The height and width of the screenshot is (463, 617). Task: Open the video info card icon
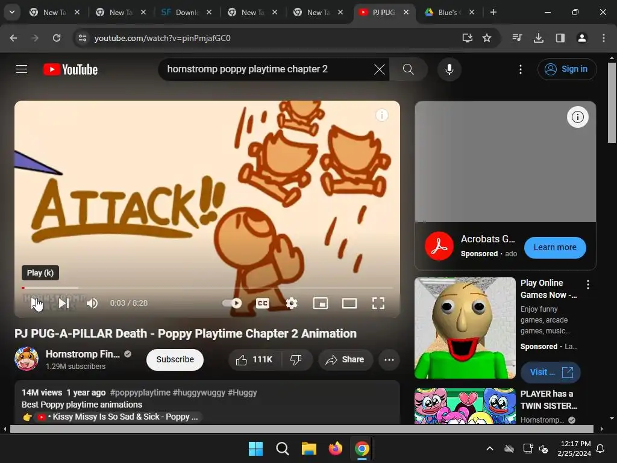pyautogui.click(x=381, y=115)
